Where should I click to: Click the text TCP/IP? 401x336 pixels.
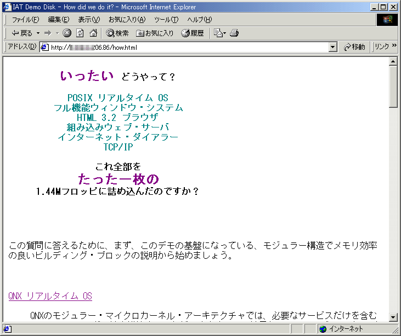click(118, 147)
